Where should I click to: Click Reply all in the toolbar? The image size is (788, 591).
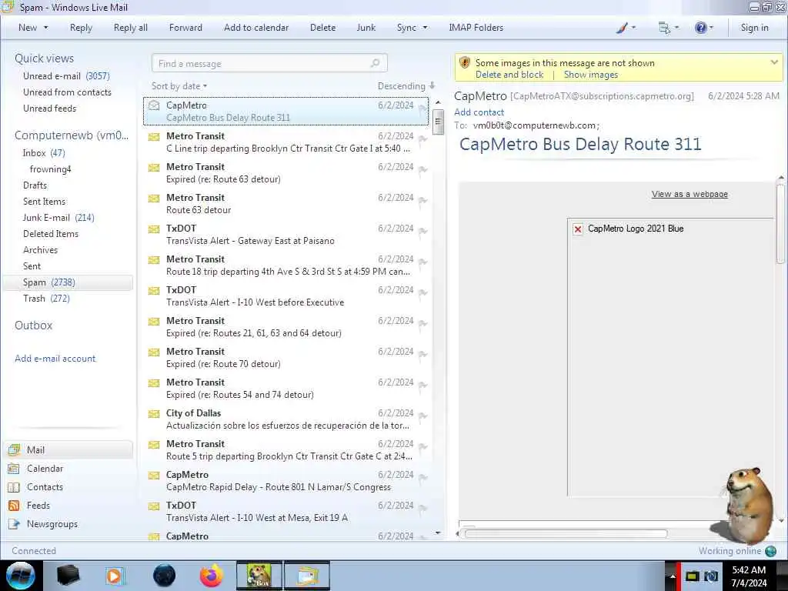point(131,28)
